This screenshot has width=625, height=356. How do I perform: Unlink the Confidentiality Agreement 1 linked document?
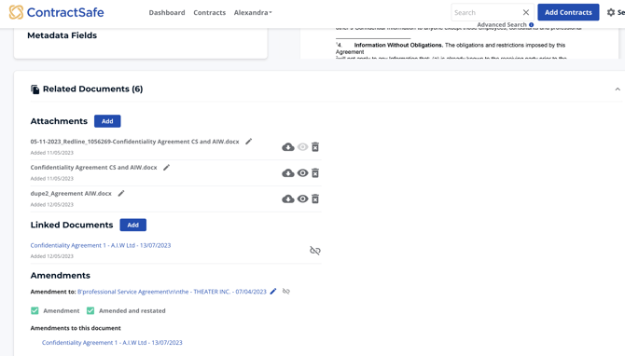click(315, 251)
